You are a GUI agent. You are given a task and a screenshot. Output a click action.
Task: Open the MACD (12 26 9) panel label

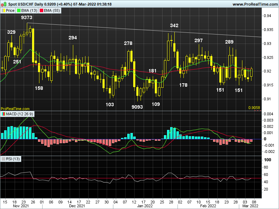(17, 114)
